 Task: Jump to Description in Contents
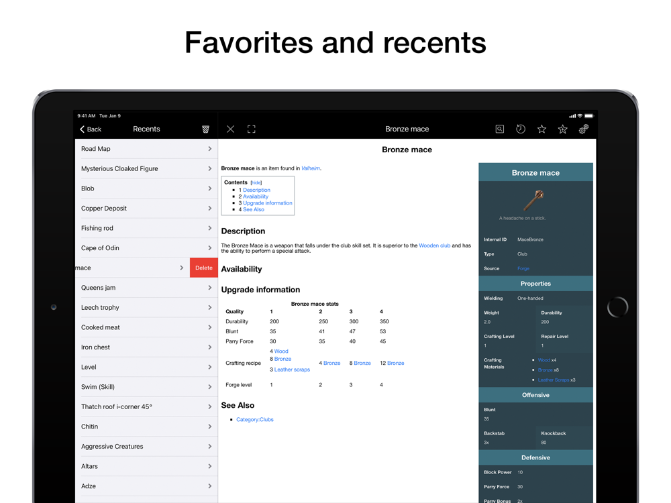pos(256,190)
